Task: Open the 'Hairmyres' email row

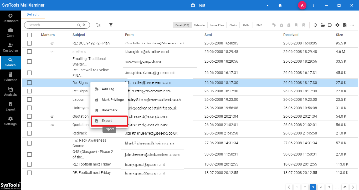Action: click(190, 108)
